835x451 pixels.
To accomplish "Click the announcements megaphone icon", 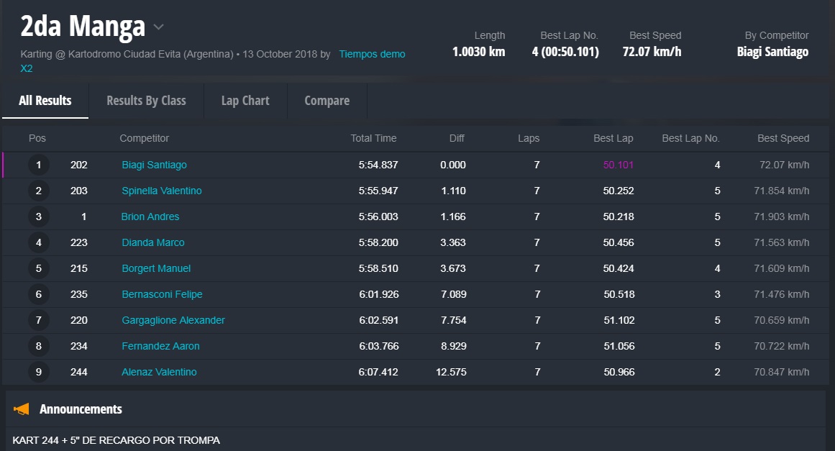I will click(x=22, y=409).
